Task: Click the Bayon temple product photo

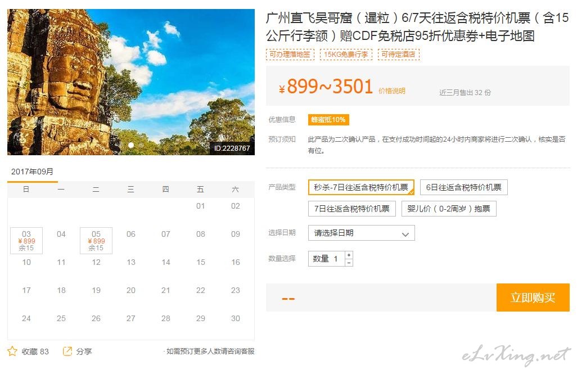Action: click(131, 82)
